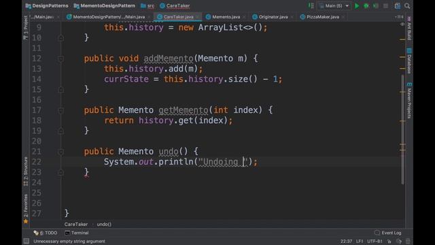The width and height of the screenshot is (435, 245).
Task: Open the Database side panel
Action: point(409,61)
